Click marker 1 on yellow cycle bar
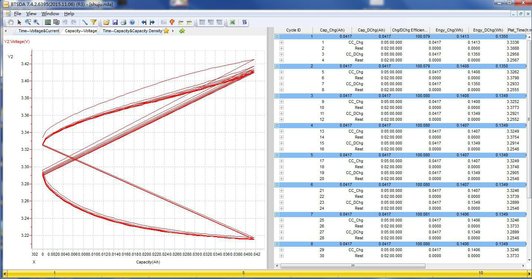532x279 pixels. click(x=55, y=273)
